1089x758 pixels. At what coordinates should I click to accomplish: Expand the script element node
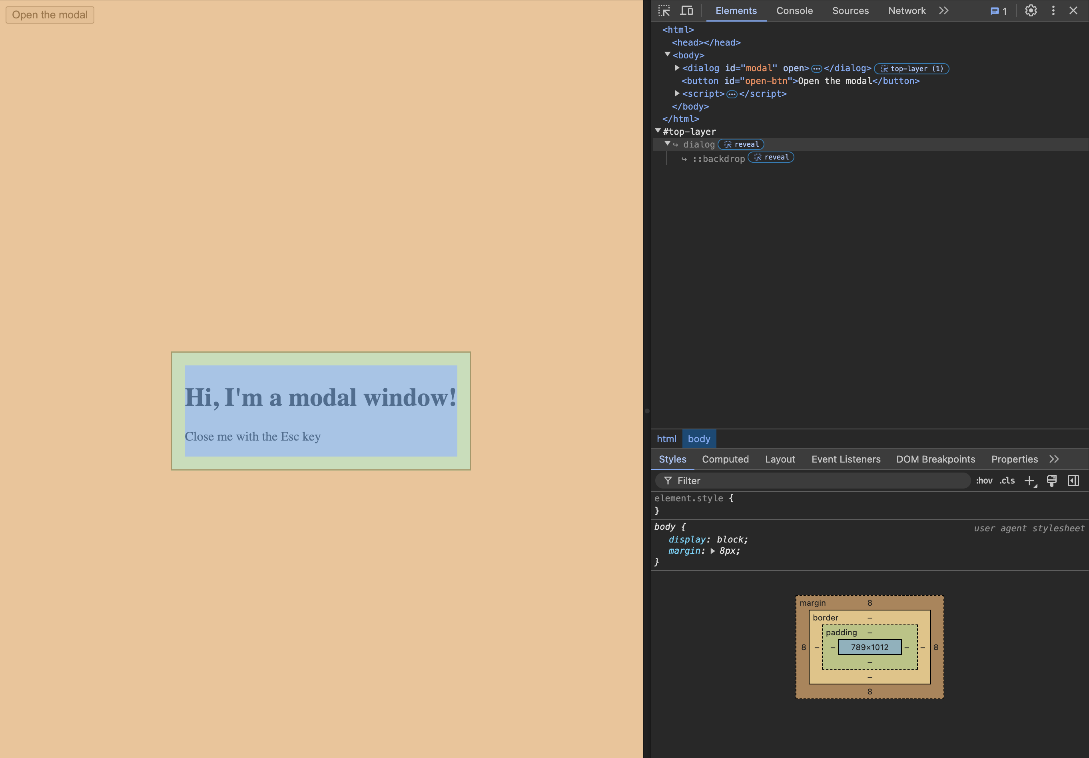677,94
